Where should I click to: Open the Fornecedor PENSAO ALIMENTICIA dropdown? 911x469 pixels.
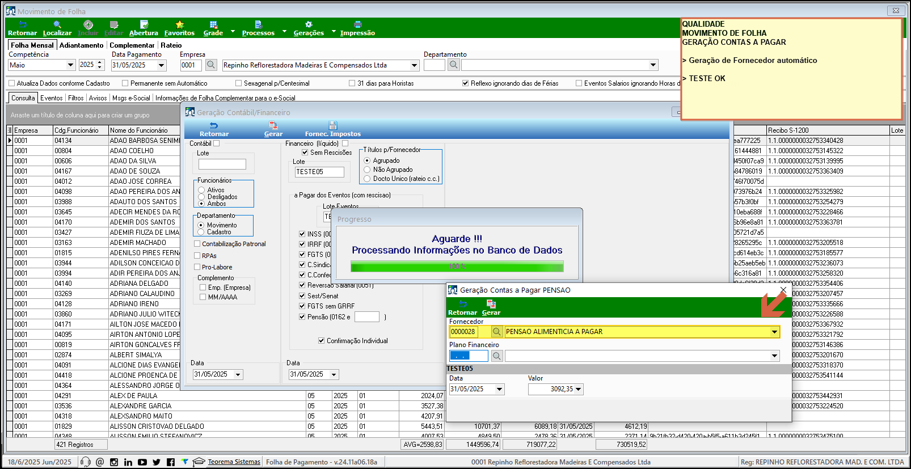click(774, 332)
